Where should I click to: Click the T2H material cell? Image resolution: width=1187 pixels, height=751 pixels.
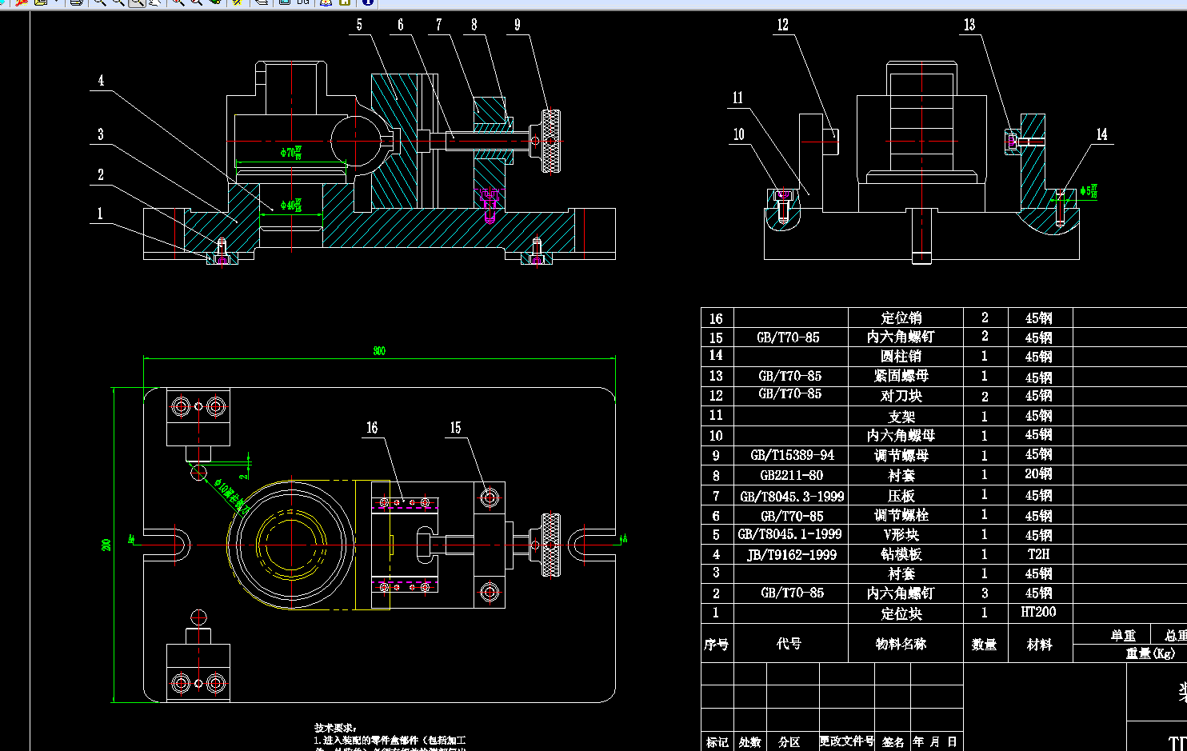click(1039, 554)
